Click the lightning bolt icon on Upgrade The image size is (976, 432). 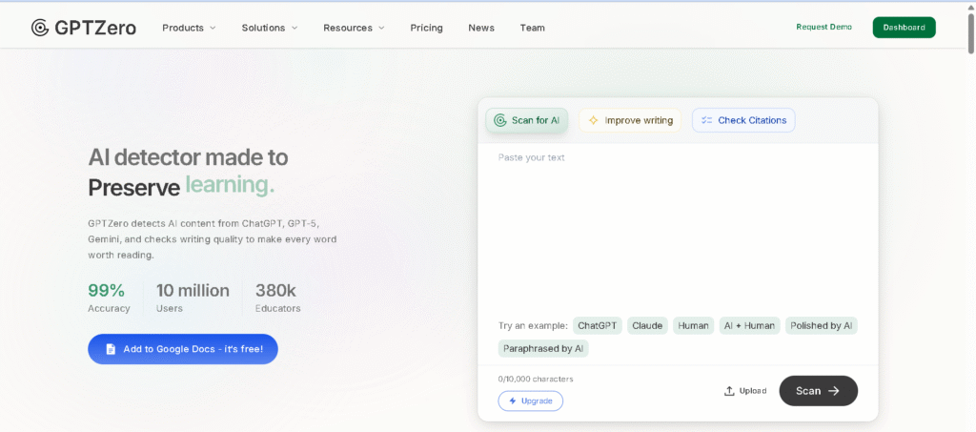(x=513, y=401)
